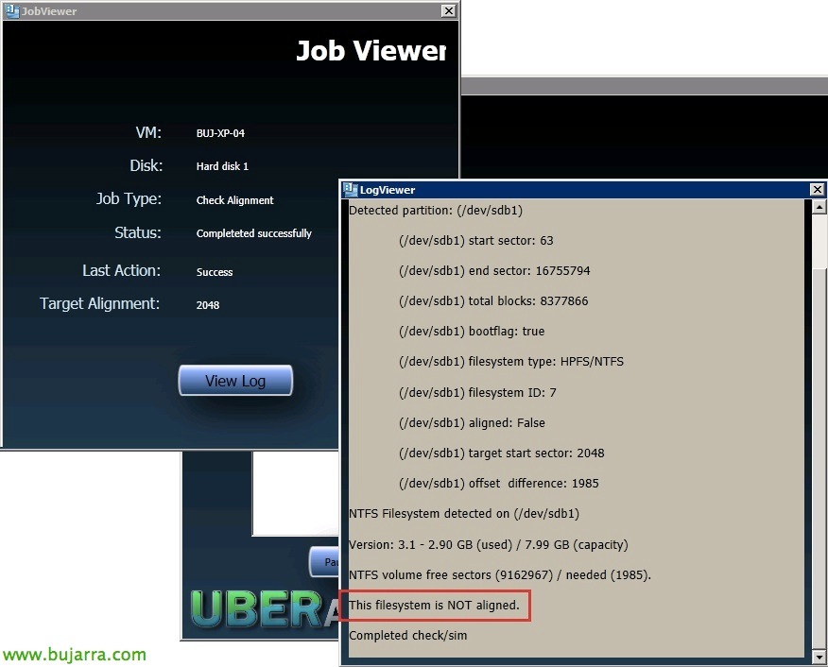The image size is (828, 667).
Task: Click the JobViewer title bar text
Action: pyautogui.click(x=49, y=11)
